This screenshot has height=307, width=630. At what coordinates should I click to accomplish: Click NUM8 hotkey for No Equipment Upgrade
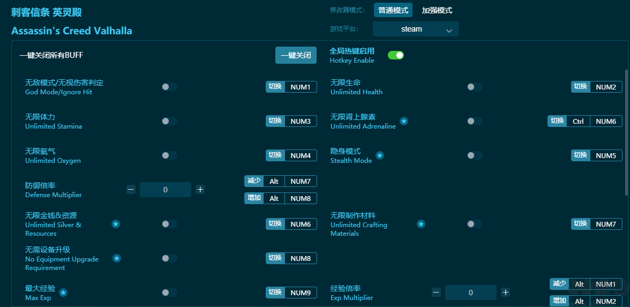[301, 258]
